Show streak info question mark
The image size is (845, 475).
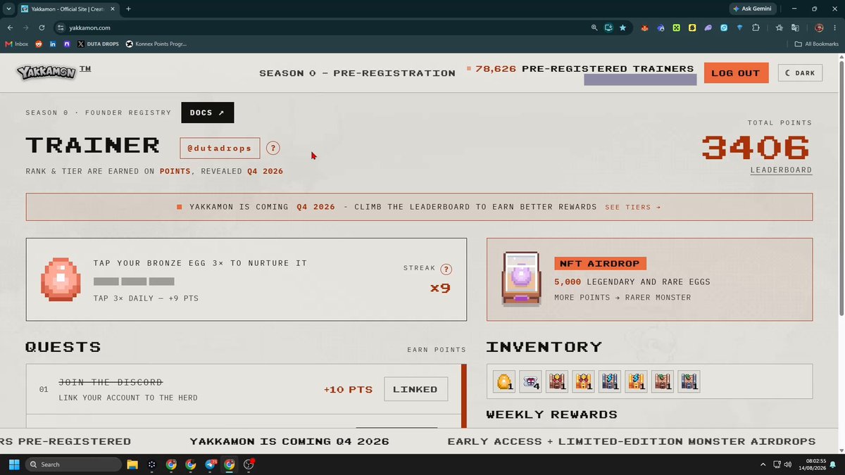[x=446, y=269]
